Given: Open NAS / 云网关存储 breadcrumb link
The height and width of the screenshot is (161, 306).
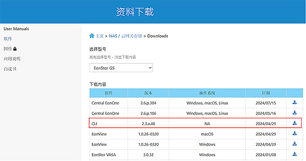Looking at the screenshot, I should [126, 36].
